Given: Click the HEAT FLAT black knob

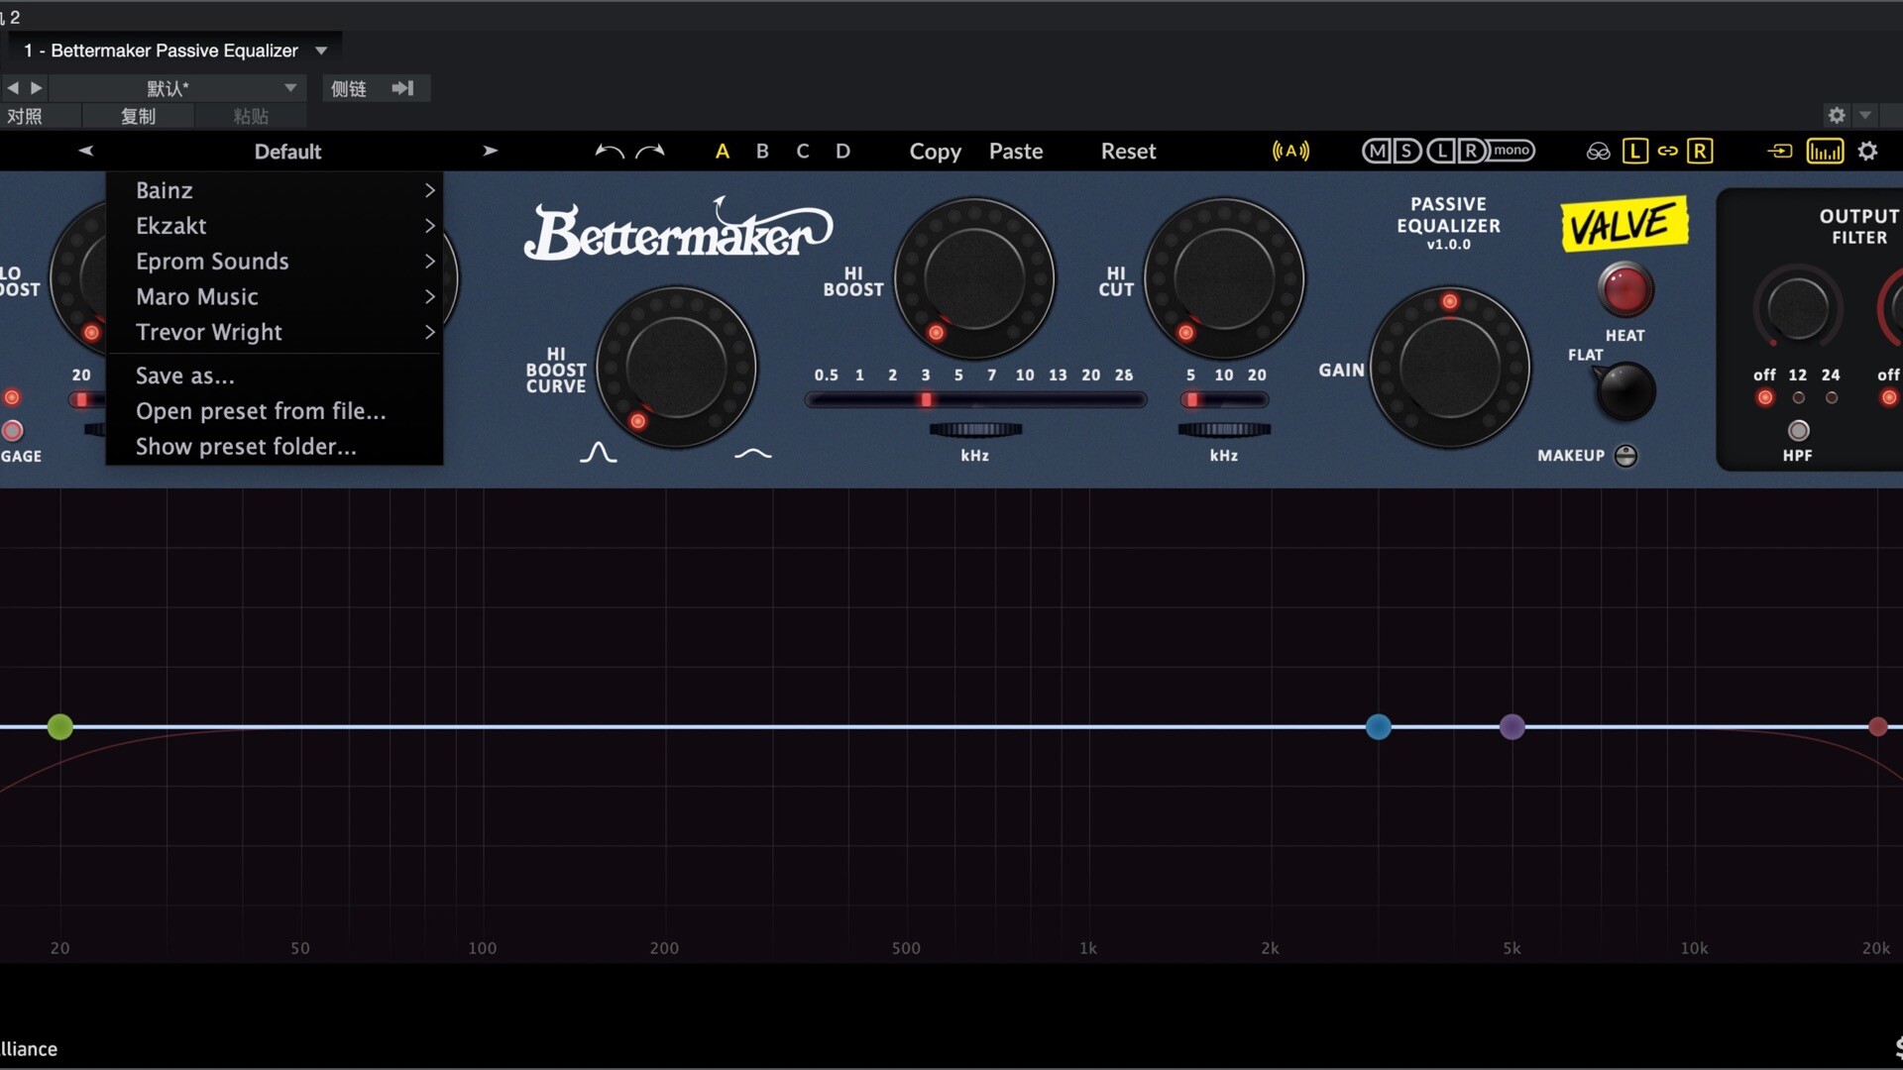Looking at the screenshot, I should [1625, 390].
